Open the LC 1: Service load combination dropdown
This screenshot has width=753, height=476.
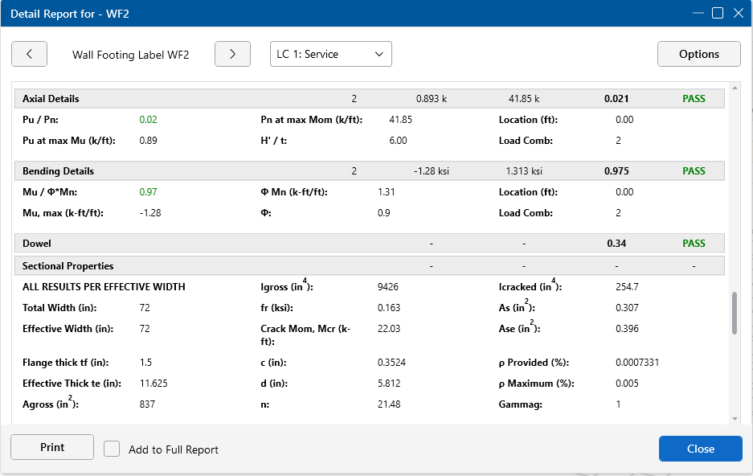(330, 54)
